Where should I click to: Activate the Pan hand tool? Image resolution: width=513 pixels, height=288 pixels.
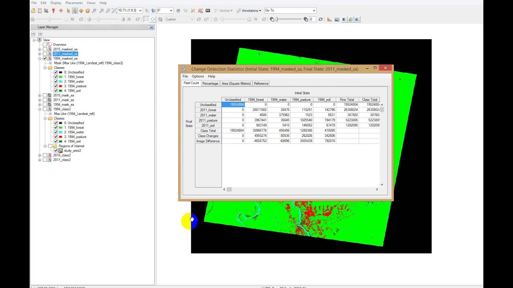pos(75,11)
